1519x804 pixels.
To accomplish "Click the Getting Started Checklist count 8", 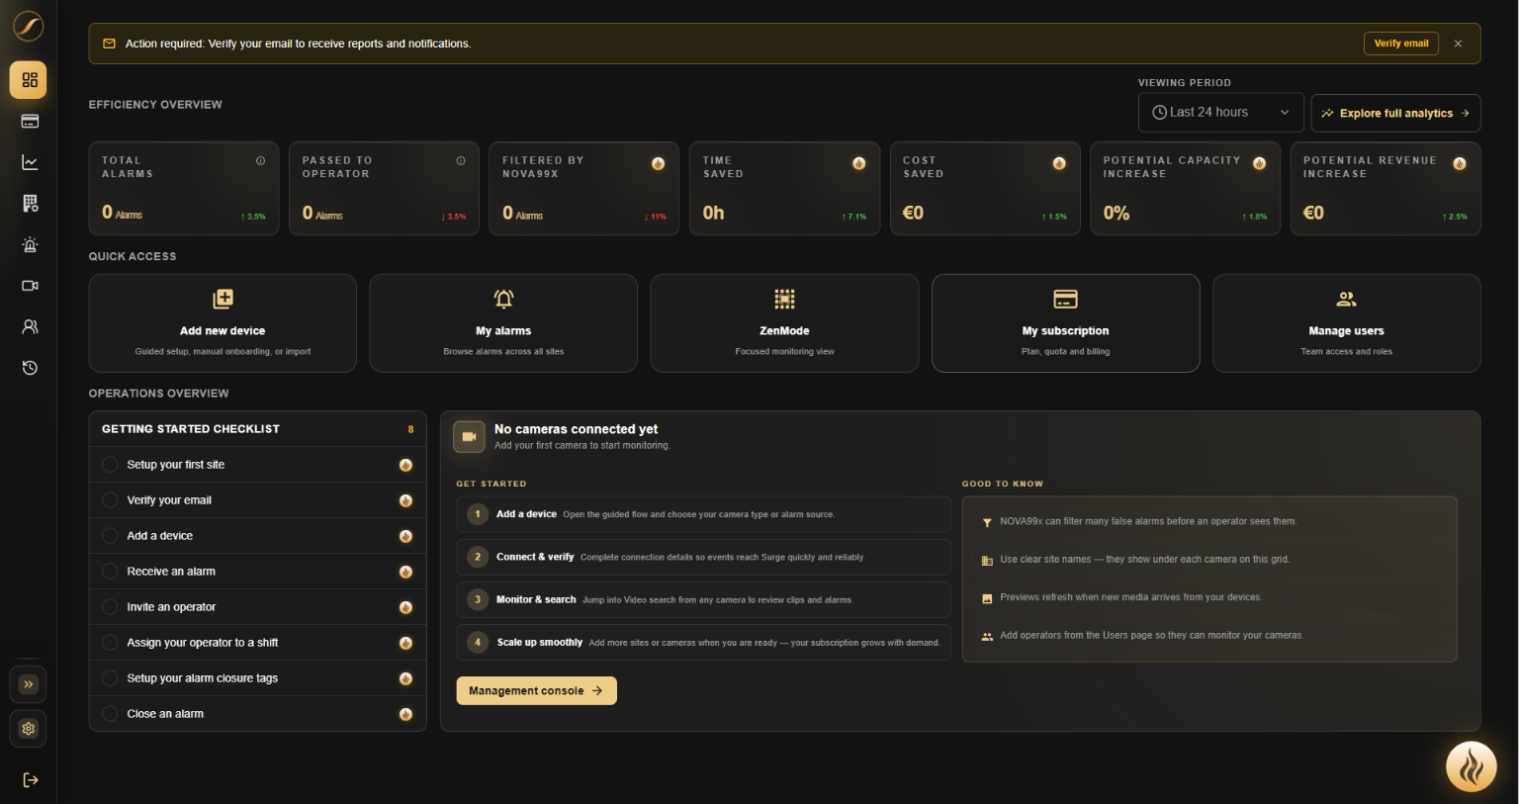I will [410, 429].
